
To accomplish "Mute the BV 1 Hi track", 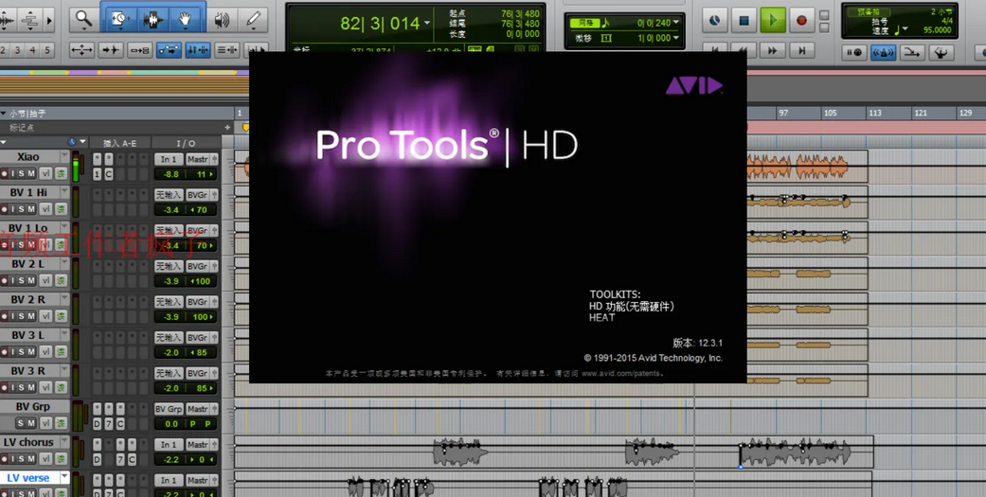I will coord(31,209).
